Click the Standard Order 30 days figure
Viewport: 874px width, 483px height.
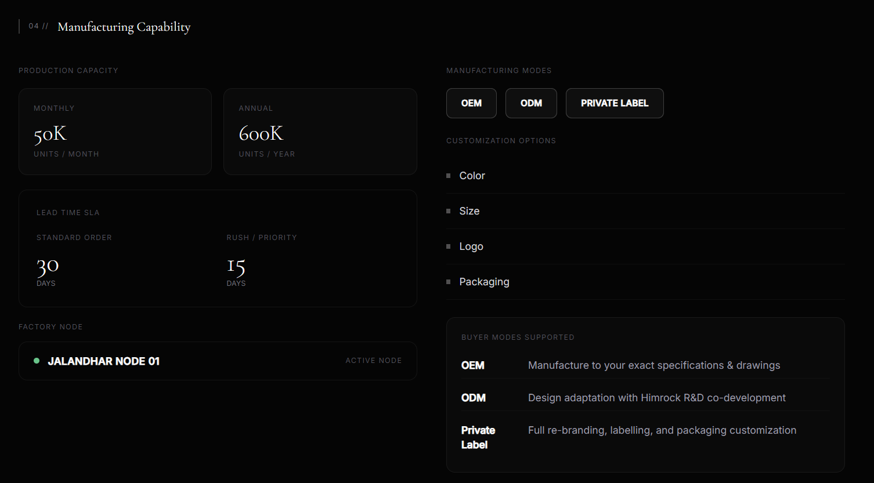click(x=48, y=266)
